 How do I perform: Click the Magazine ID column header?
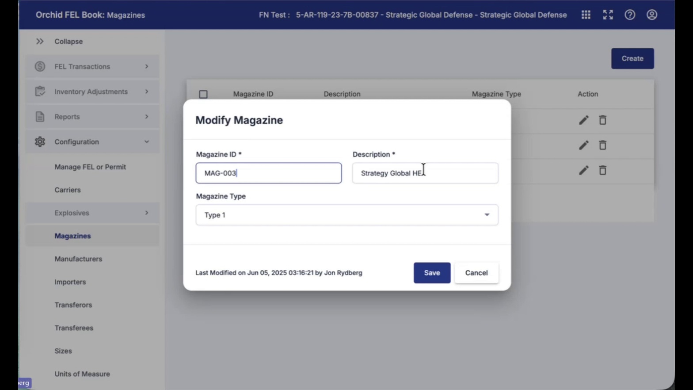click(x=253, y=94)
